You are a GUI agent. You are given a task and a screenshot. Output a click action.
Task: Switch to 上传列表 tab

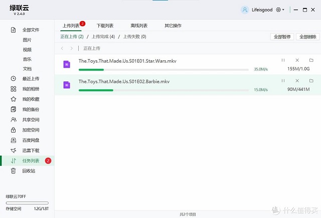71,26
